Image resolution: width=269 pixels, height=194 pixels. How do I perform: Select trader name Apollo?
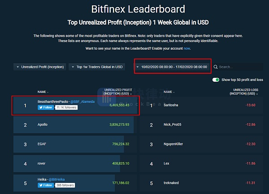click(x=43, y=125)
